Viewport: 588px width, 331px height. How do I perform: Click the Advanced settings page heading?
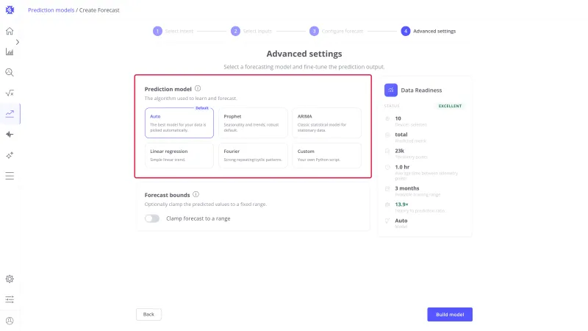pos(304,54)
